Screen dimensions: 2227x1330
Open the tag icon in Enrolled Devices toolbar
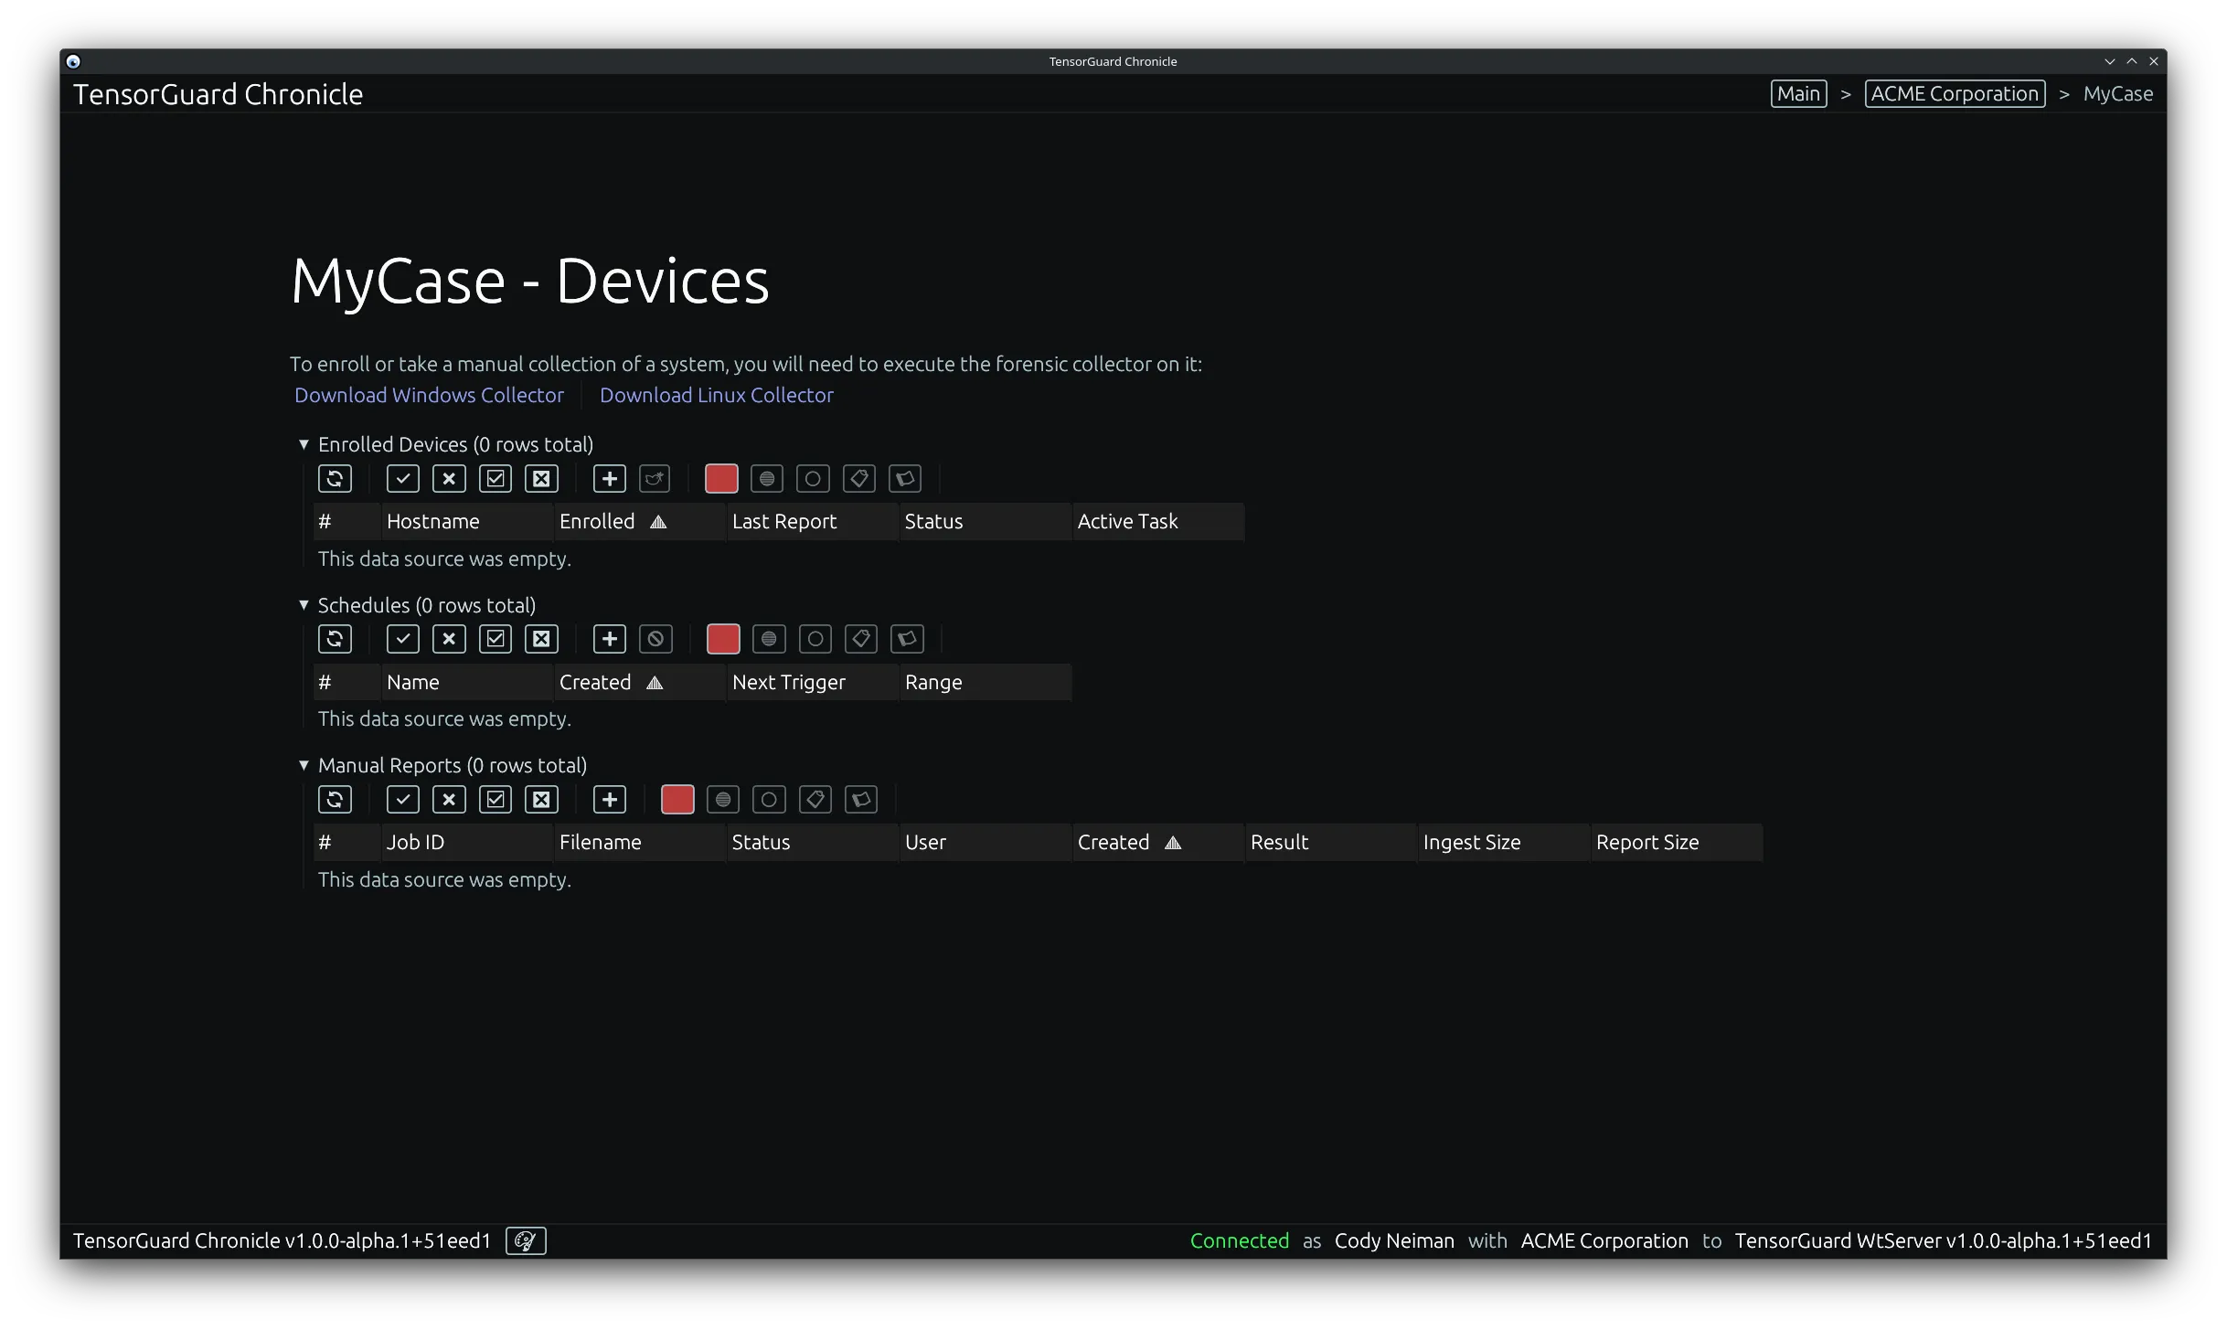(858, 478)
